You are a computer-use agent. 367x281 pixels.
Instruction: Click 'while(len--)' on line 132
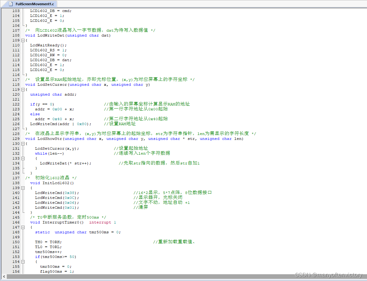pos(49,153)
